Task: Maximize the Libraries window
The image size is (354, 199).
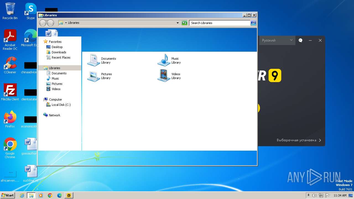Action: click(249, 15)
